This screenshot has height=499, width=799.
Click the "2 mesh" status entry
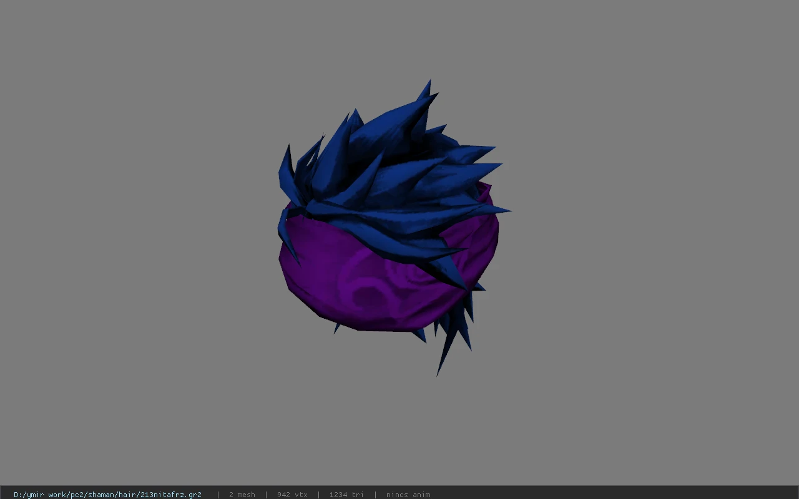click(242, 495)
